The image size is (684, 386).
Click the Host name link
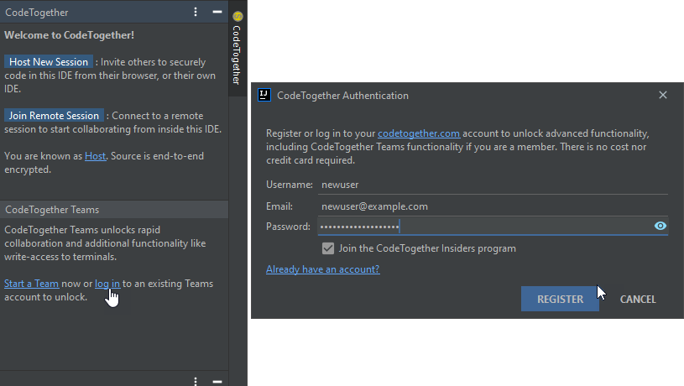[95, 156]
